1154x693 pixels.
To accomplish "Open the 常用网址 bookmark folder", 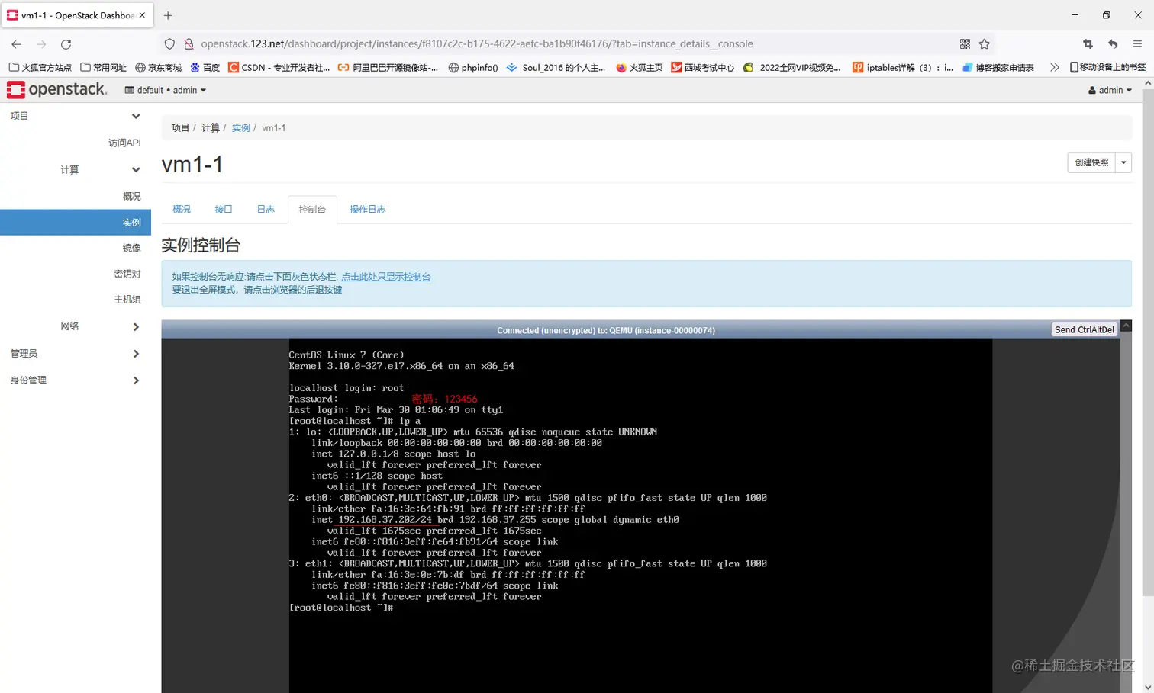I will [x=103, y=67].
